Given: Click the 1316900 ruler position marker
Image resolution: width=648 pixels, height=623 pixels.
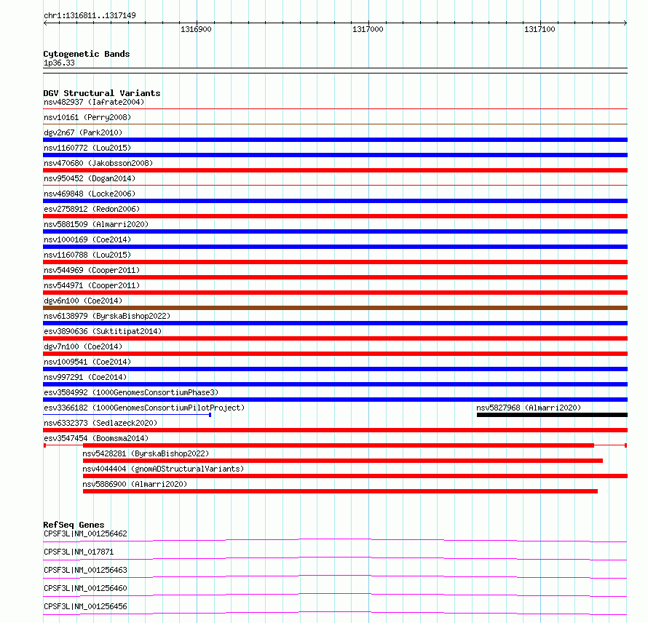Looking at the screenshot, I should pyautogui.click(x=196, y=29).
